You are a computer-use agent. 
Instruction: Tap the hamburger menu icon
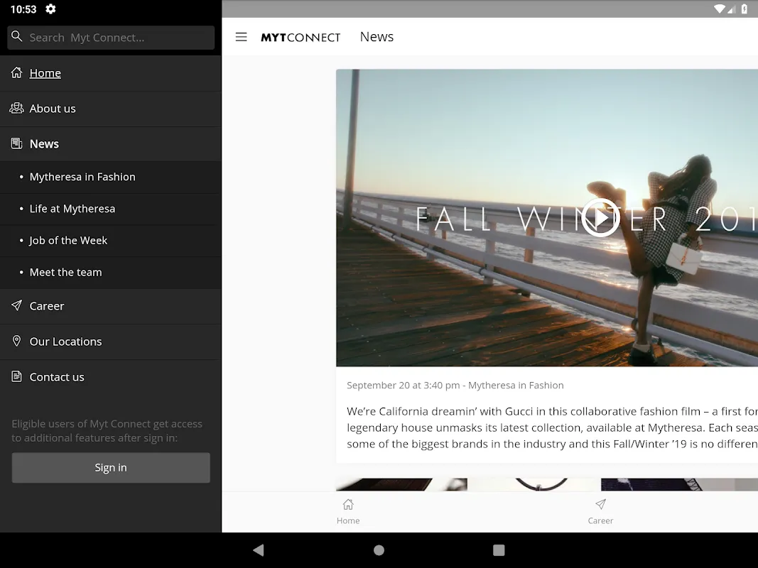click(242, 37)
